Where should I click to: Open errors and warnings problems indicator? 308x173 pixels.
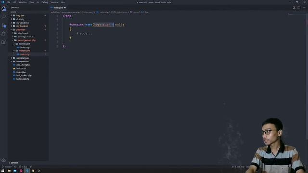pos(23,167)
